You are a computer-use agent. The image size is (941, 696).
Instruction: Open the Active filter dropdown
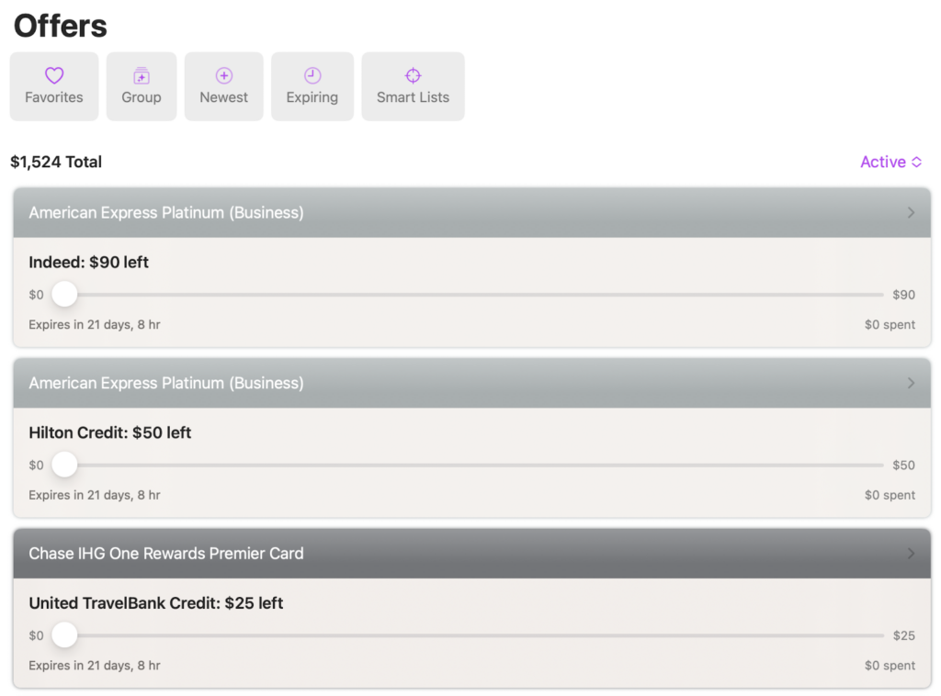coord(890,162)
